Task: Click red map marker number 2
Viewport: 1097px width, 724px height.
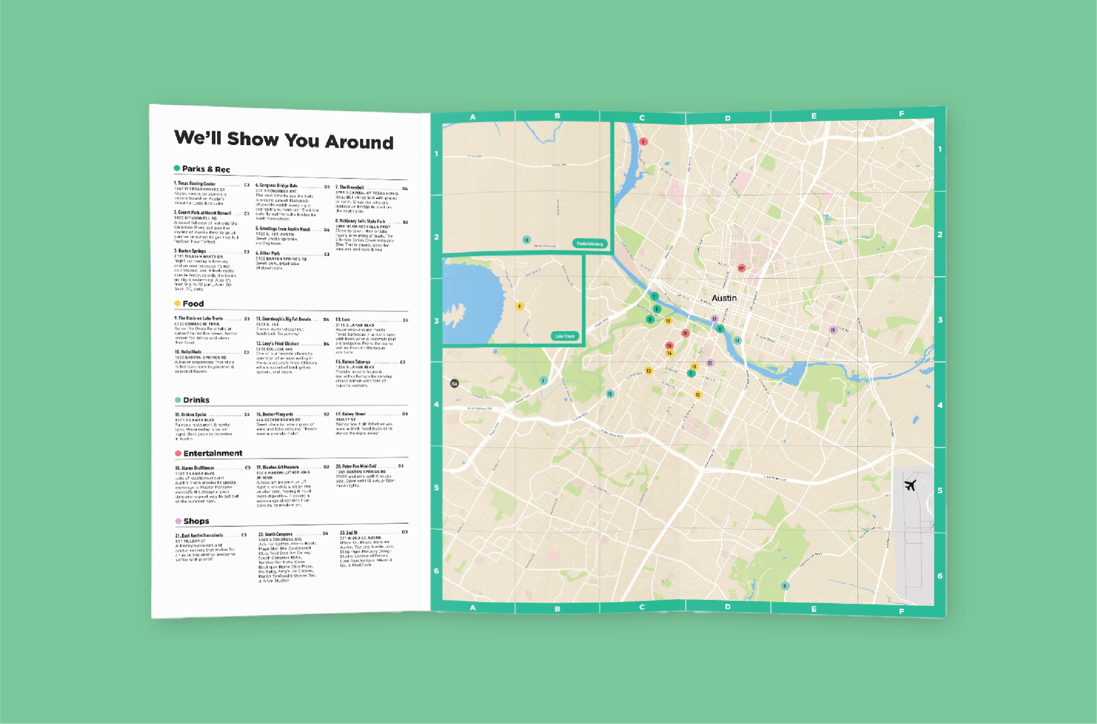Action: pyautogui.click(x=643, y=142)
